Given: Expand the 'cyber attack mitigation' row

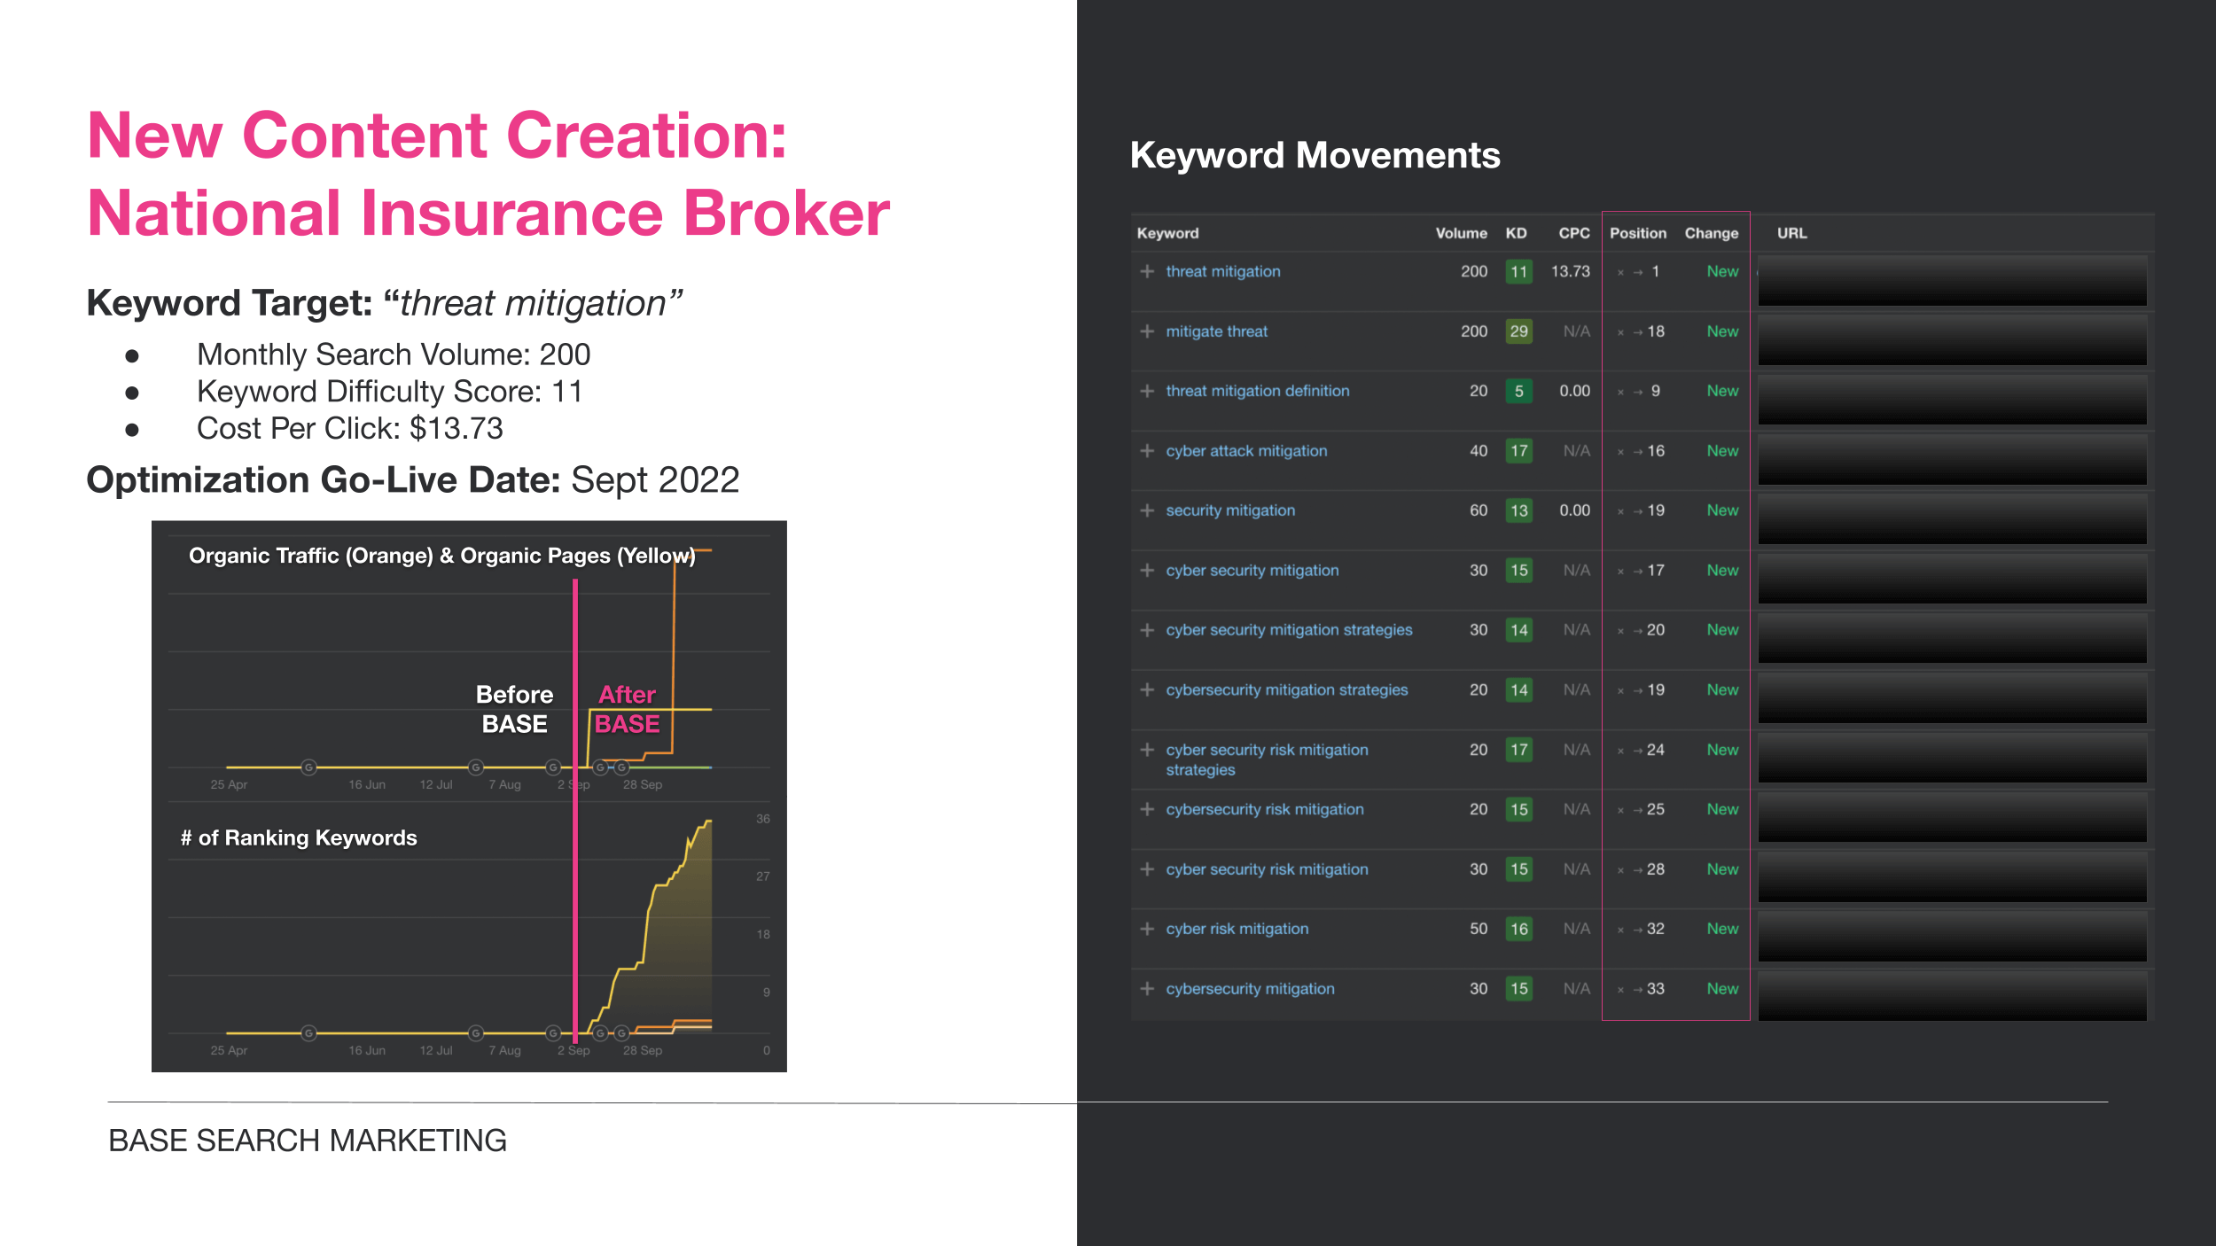Looking at the screenshot, I should [x=1147, y=451].
